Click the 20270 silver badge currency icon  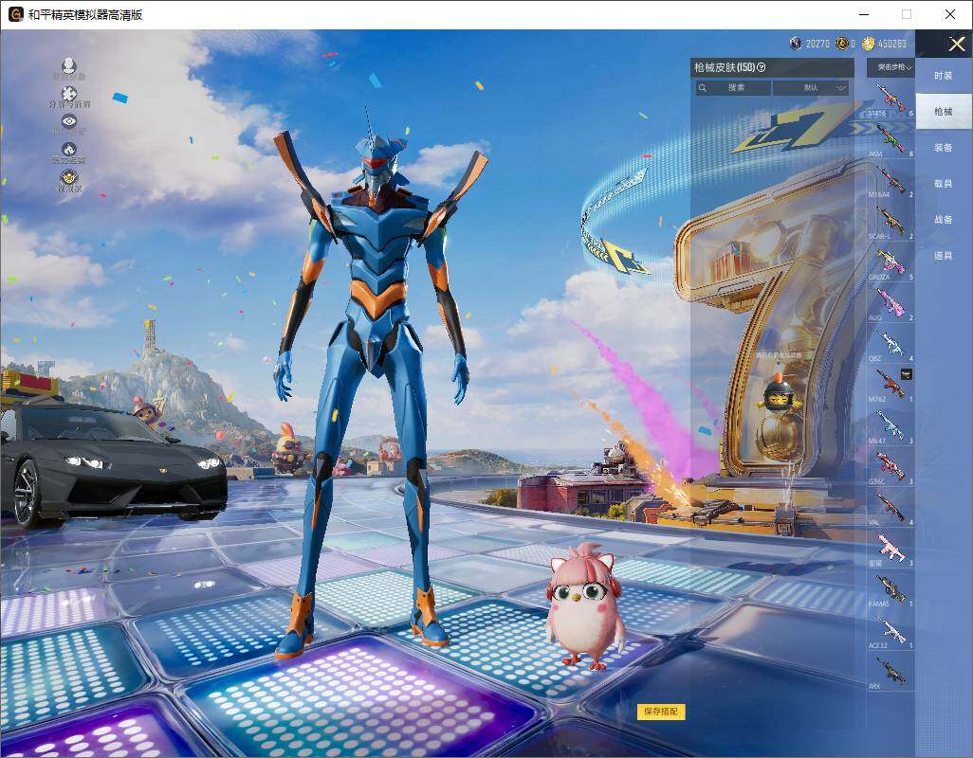coord(796,44)
